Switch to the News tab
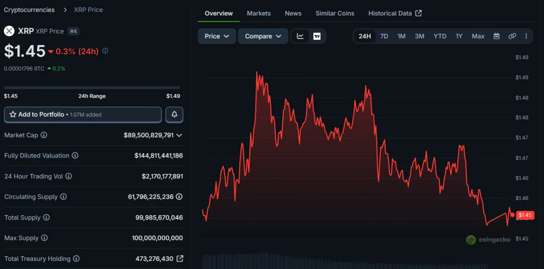This screenshot has height=269, width=544. (x=293, y=13)
